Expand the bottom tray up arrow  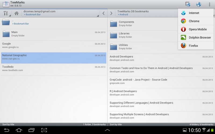pos(107,130)
